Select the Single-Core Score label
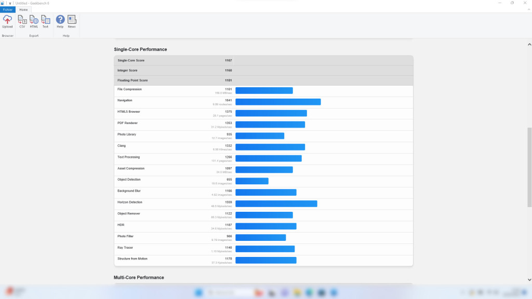Image resolution: width=532 pixels, height=299 pixels. pyautogui.click(x=131, y=61)
